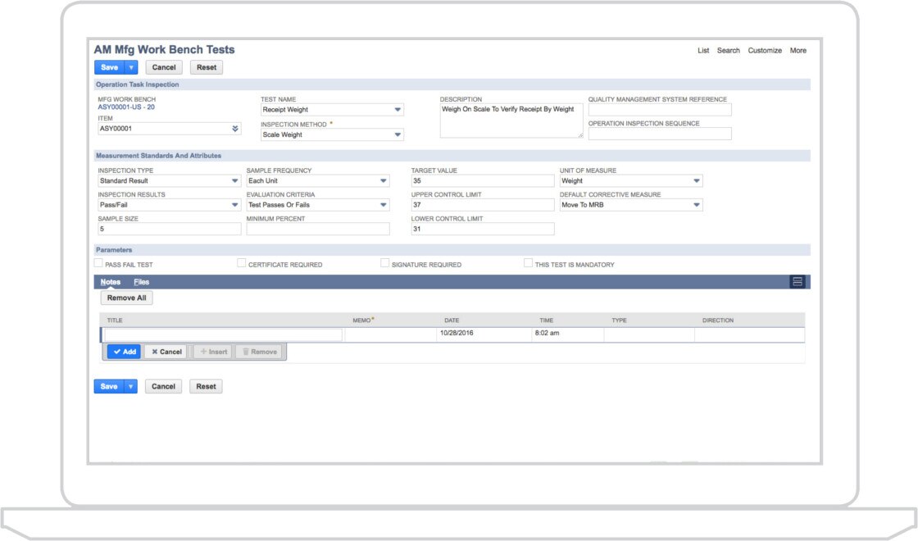Open the Default Corrective Measure dropdown
This screenshot has width=918, height=541.
tap(697, 204)
